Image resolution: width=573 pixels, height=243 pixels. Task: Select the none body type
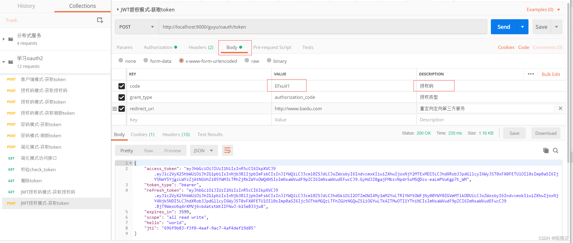[121, 60]
